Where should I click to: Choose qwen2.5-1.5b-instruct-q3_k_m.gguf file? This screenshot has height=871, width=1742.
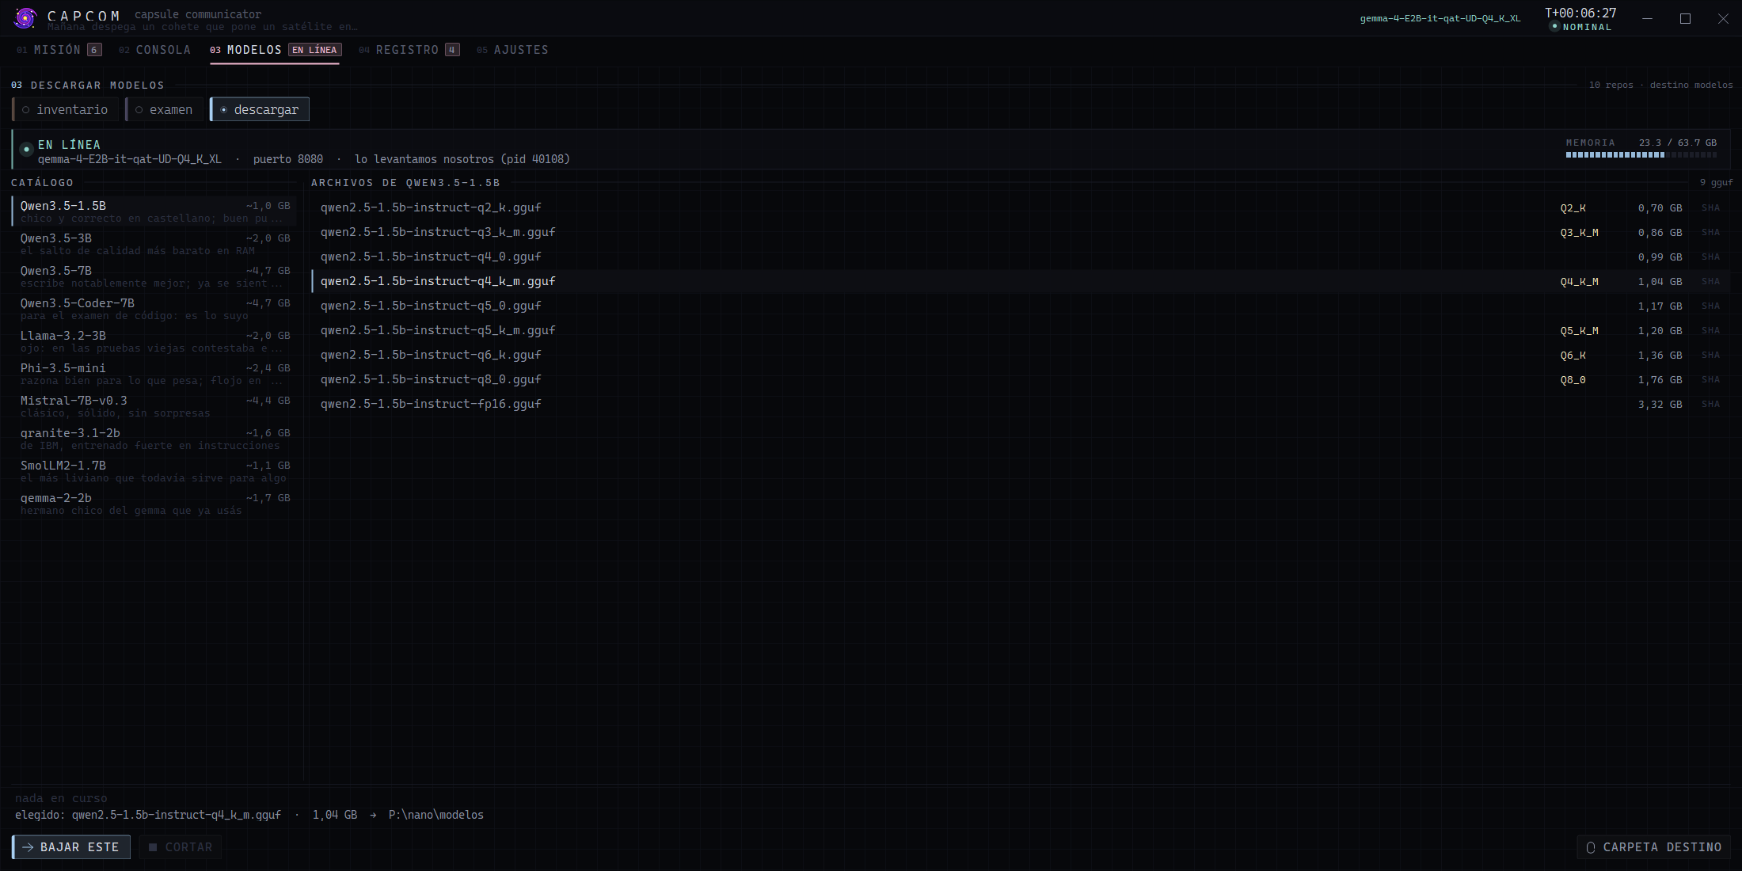(x=1021, y=232)
